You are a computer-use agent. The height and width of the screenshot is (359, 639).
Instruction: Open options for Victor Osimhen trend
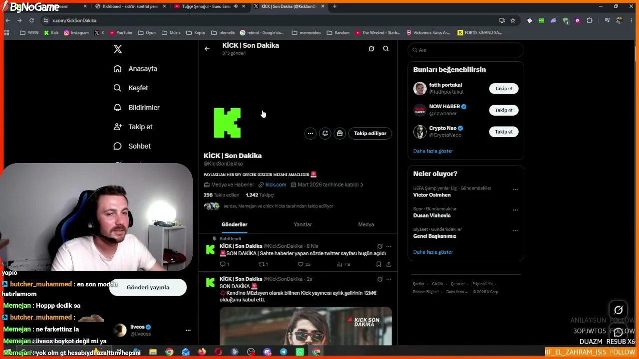pyautogui.click(x=515, y=189)
